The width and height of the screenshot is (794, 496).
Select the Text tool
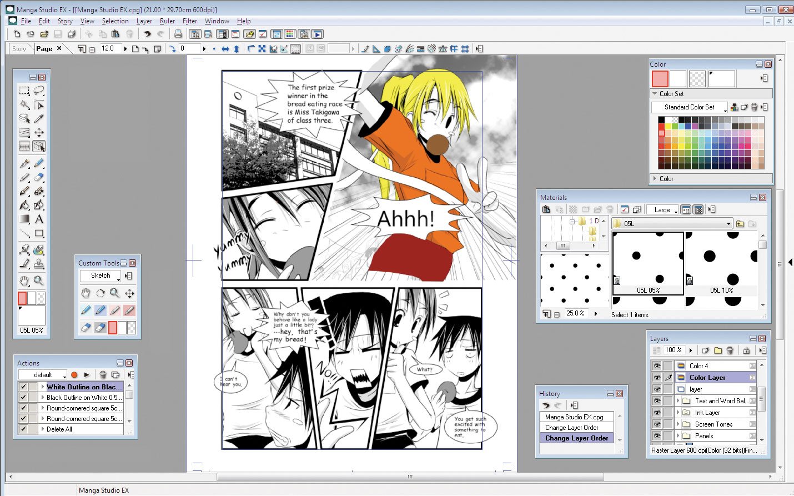pos(39,219)
